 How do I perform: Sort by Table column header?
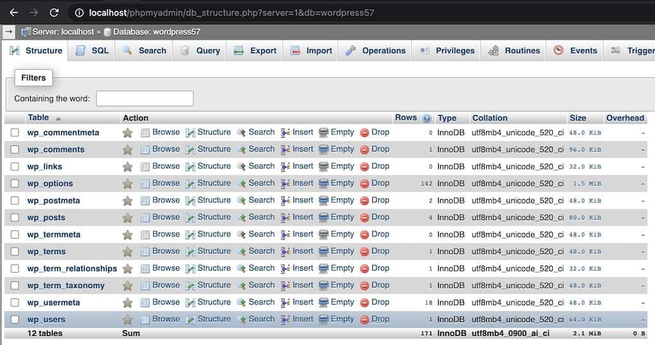pos(38,118)
